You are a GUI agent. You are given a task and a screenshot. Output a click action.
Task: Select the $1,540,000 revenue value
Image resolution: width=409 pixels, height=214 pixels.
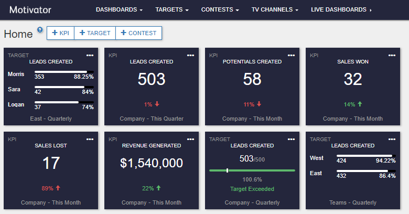click(152, 163)
